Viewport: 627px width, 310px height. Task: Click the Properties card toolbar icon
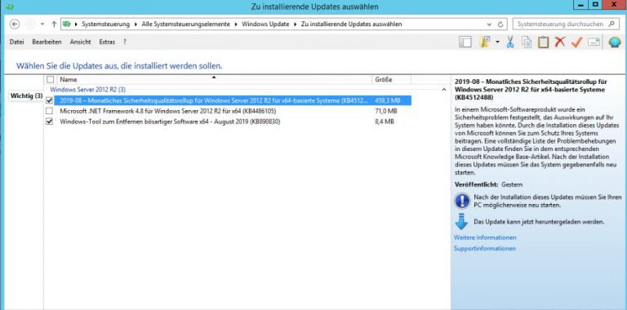coord(594,42)
